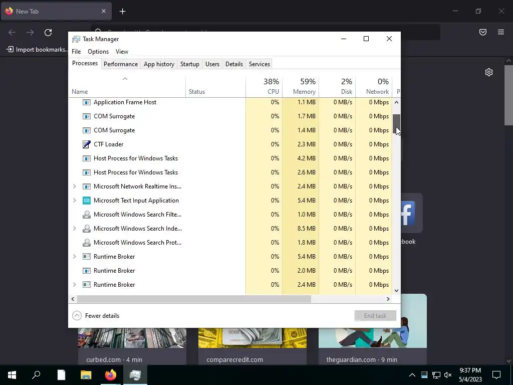
Task: Open Firefox Pocket save icon
Action: click(483, 32)
